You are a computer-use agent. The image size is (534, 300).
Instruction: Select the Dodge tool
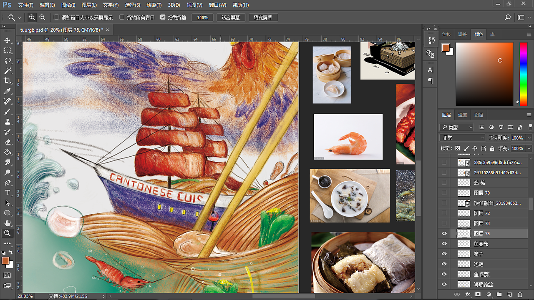point(7,172)
